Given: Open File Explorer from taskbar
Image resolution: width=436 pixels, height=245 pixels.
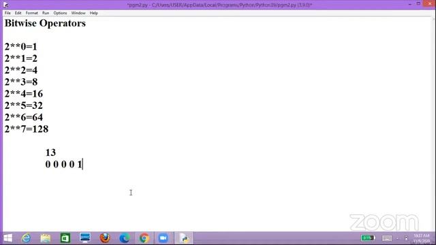Looking at the screenshot, I should coord(46,238).
